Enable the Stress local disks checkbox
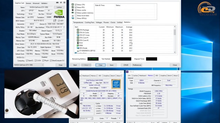The width and height of the screenshot is (220, 123). click(x=76, y=16)
